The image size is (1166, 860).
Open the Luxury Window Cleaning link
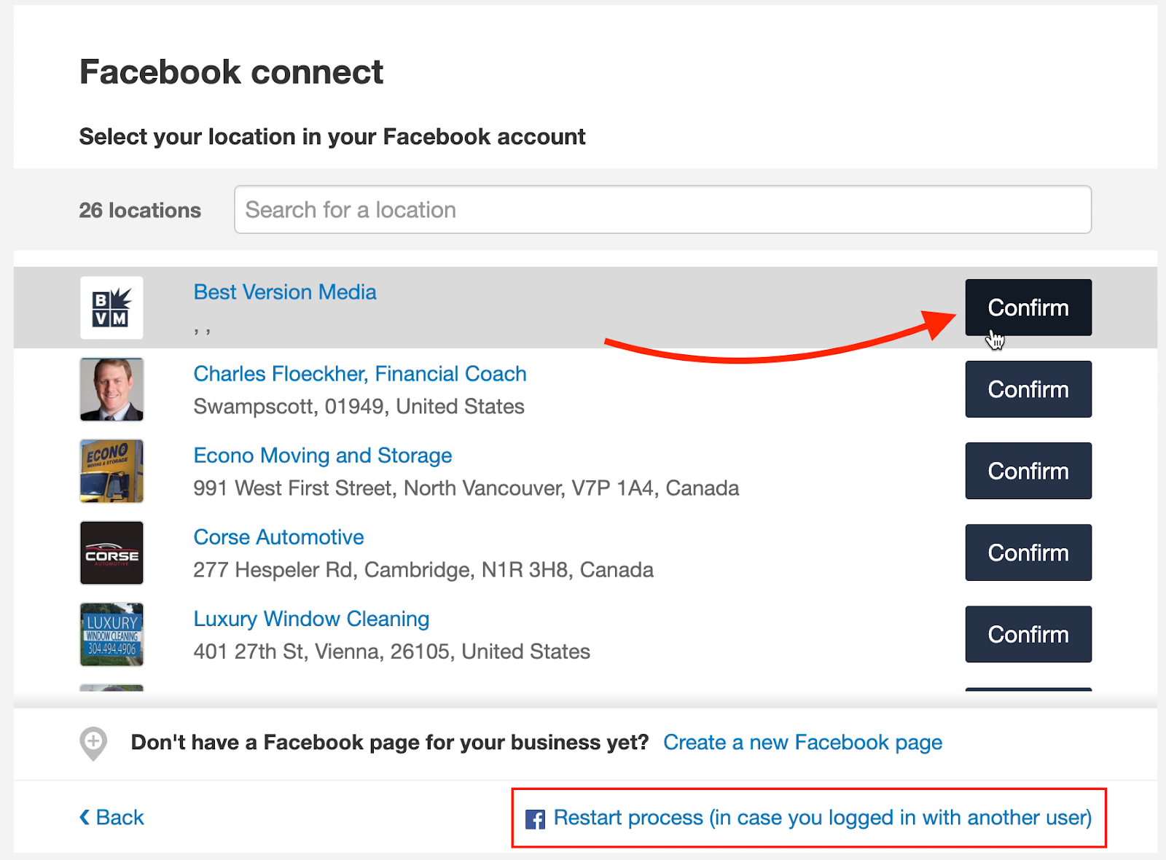tap(311, 619)
